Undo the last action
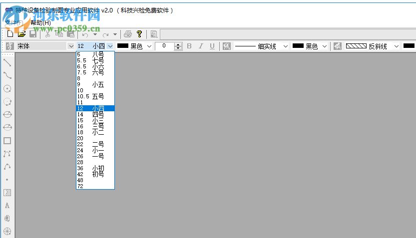 tap(85, 35)
